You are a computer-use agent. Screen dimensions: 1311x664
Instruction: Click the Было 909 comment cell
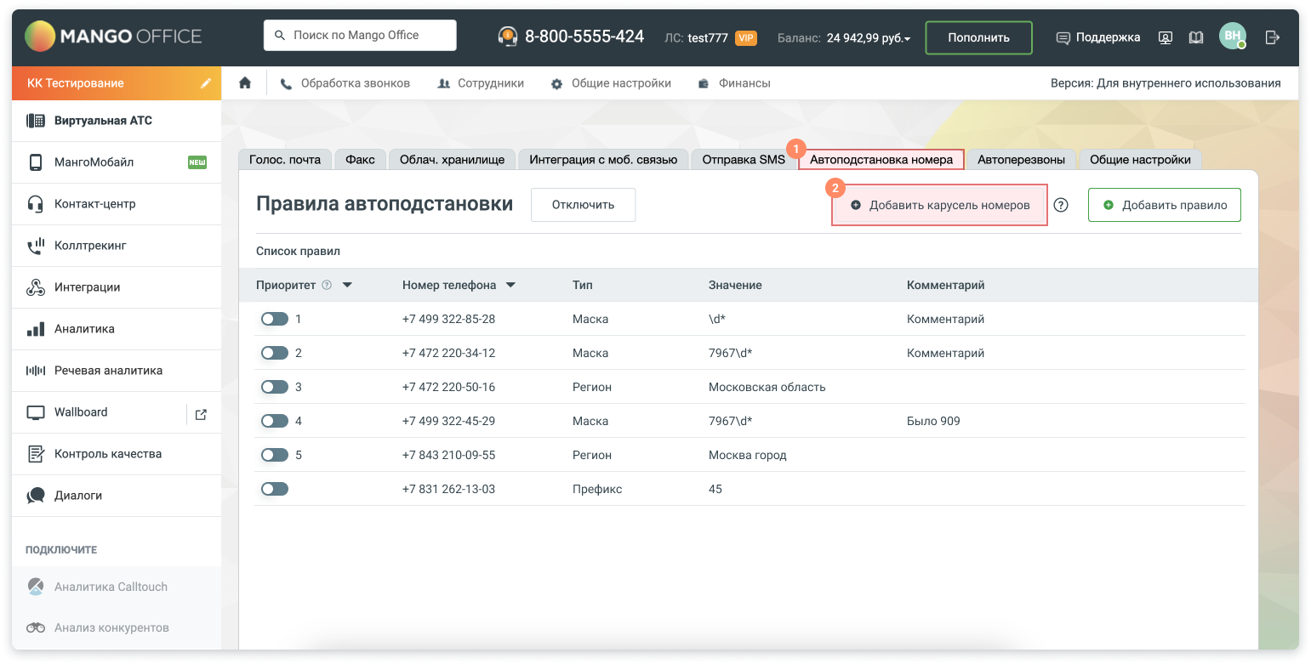pos(933,421)
